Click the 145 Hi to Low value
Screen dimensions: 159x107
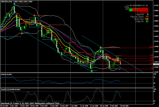coord(147,19)
